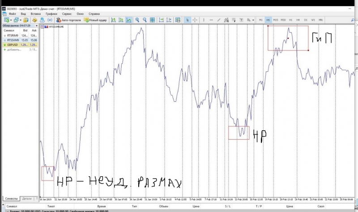Open the Вставка menu
Image resolution: width=358 pixels, height=212 pixels.
coord(36,14)
